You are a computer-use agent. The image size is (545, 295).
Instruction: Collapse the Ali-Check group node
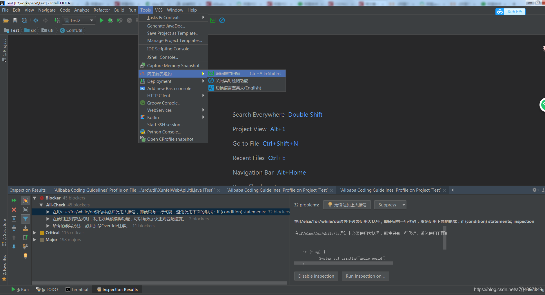[x=41, y=205]
